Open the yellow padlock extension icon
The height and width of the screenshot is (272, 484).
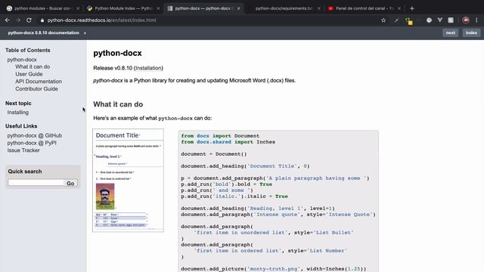point(409,21)
